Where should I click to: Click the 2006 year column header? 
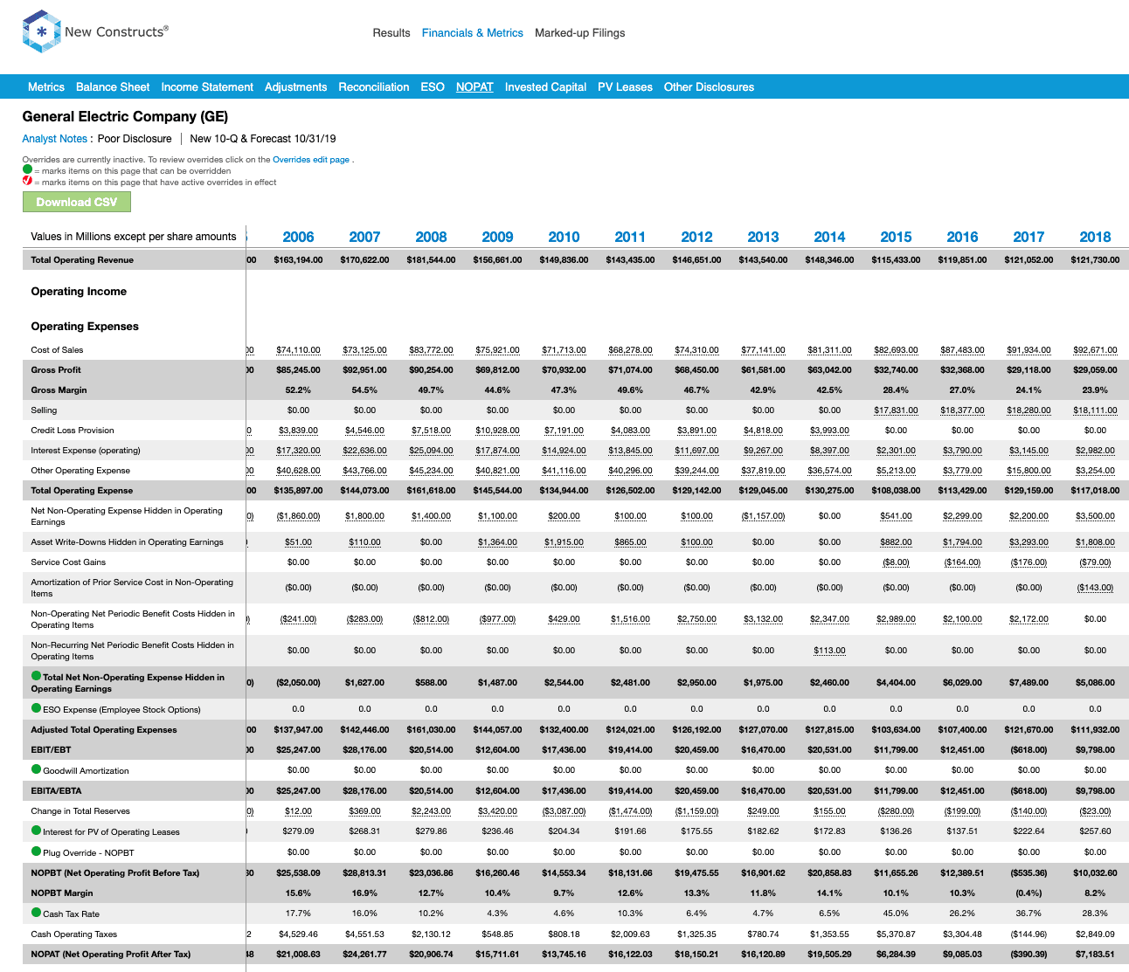[298, 237]
